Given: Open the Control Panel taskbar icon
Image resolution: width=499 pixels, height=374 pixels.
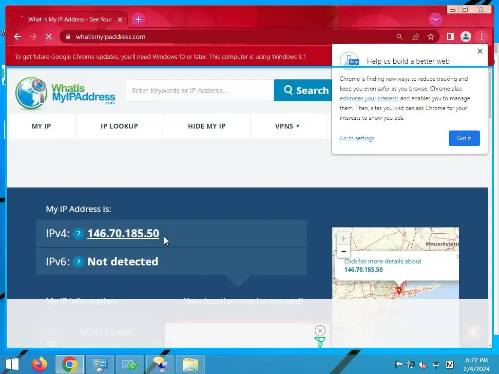Looking at the screenshot, I should (x=100, y=364).
